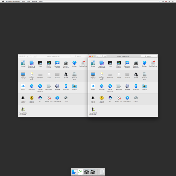176x176 pixels.
Task: Open General in the left System Preferences window
Action: (x=23, y=64)
